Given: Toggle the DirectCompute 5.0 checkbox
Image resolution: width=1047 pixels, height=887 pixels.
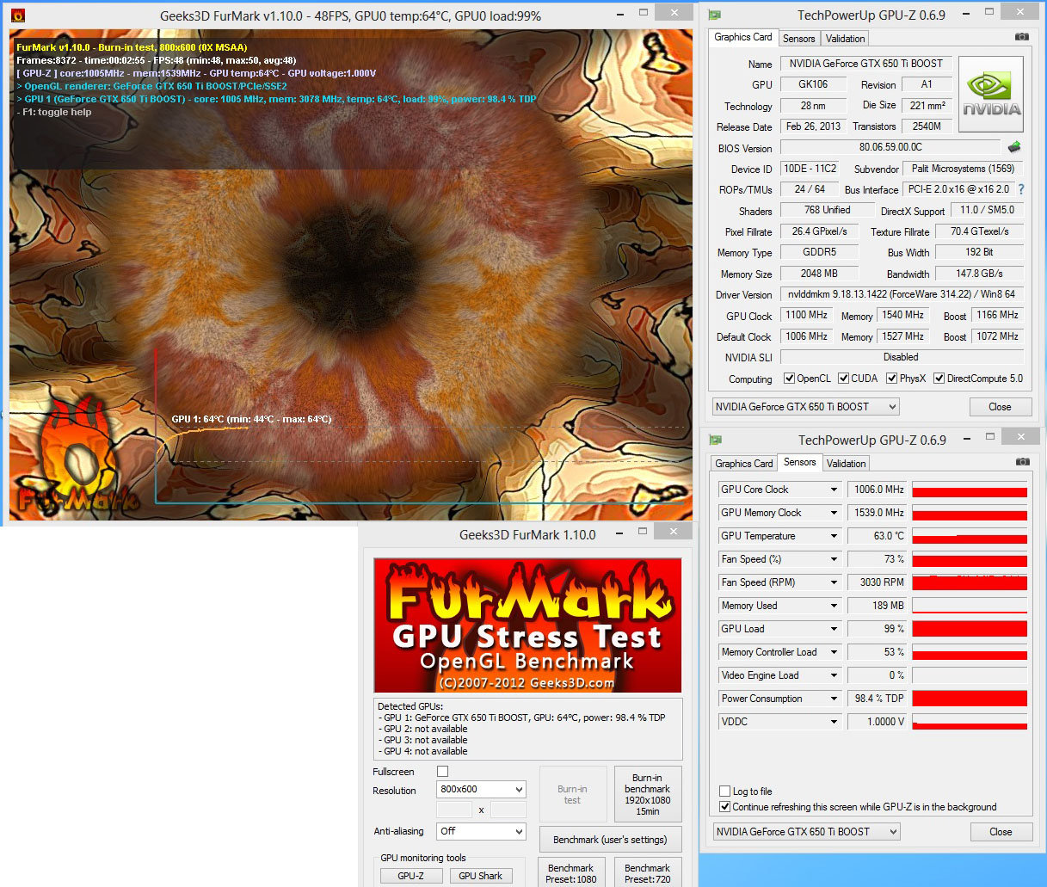Looking at the screenshot, I should (939, 379).
